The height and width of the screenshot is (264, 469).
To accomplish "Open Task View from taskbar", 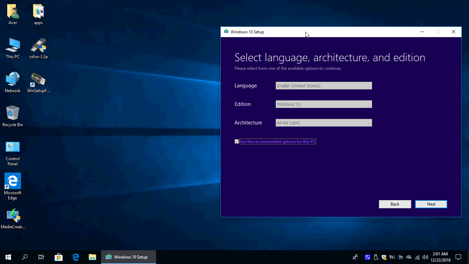I will pyautogui.click(x=41, y=257).
